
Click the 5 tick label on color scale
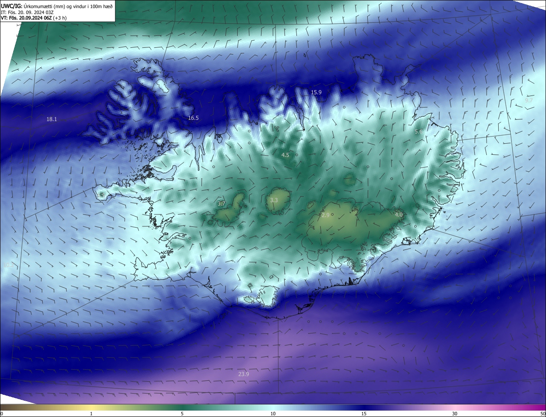(182, 414)
